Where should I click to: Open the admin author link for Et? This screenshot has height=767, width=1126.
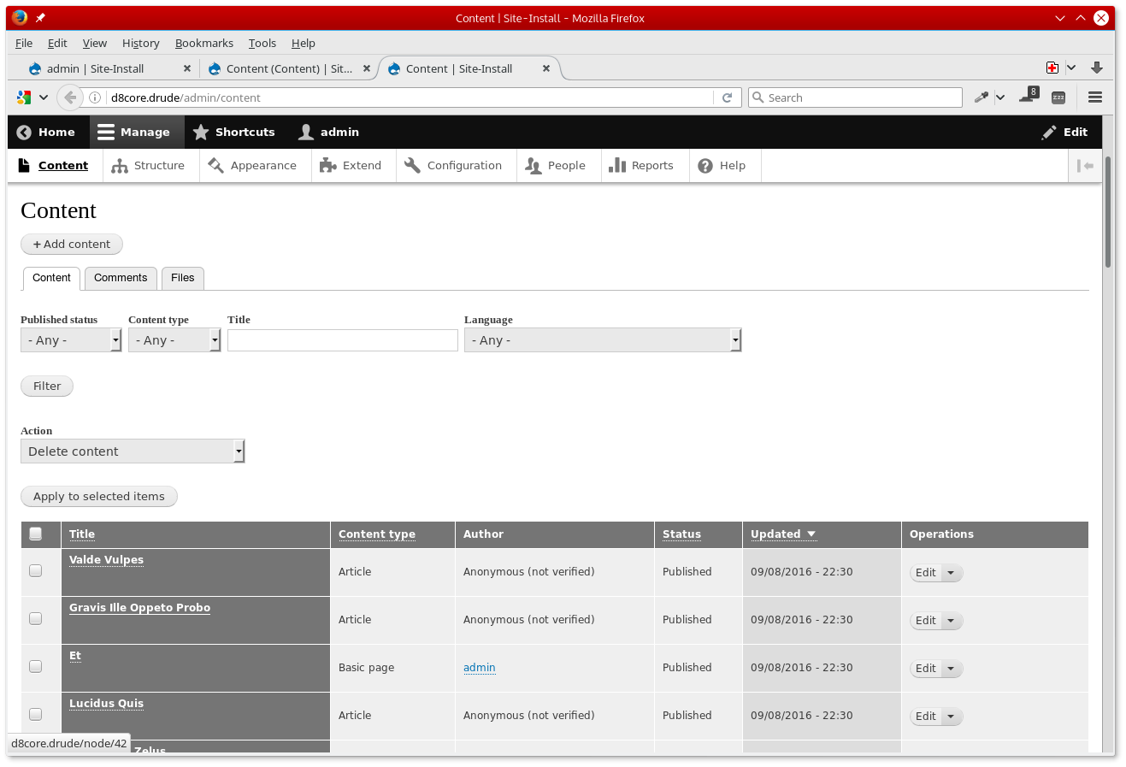point(479,667)
